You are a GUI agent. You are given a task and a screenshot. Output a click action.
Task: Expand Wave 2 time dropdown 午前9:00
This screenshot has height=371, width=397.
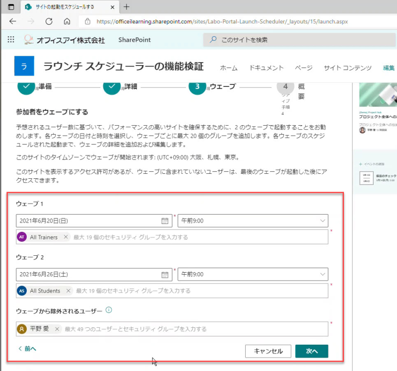pyautogui.click(x=253, y=275)
